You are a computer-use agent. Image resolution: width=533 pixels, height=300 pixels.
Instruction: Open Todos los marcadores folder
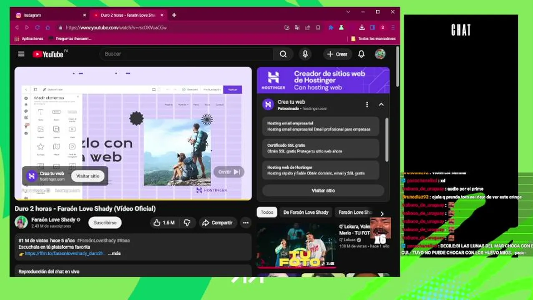tap(373, 38)
